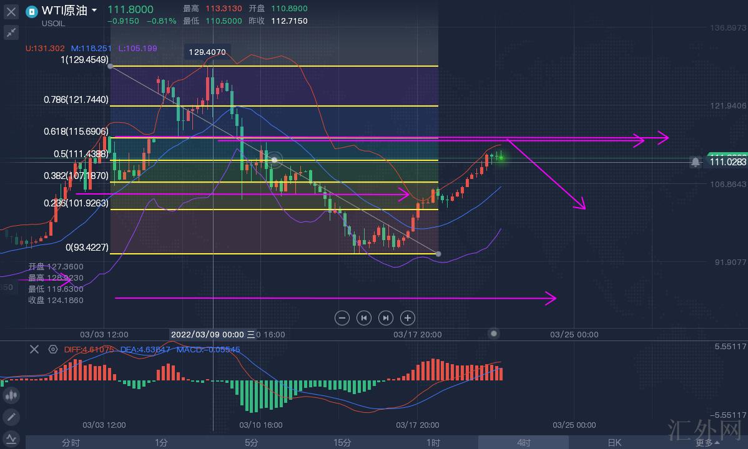The image size is (748, 449).
Task: Switch to 1分 timeframe tab
Action: tap(161, 443)
